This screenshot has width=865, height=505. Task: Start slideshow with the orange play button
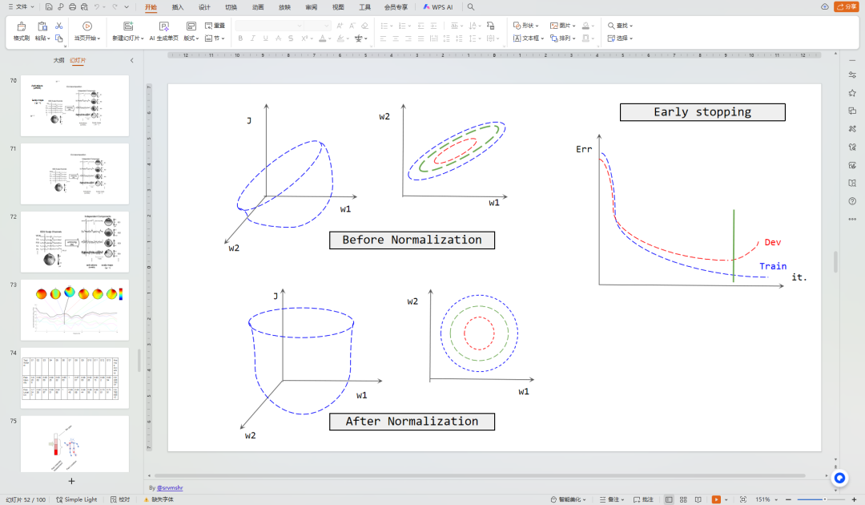tap(716, 499)
